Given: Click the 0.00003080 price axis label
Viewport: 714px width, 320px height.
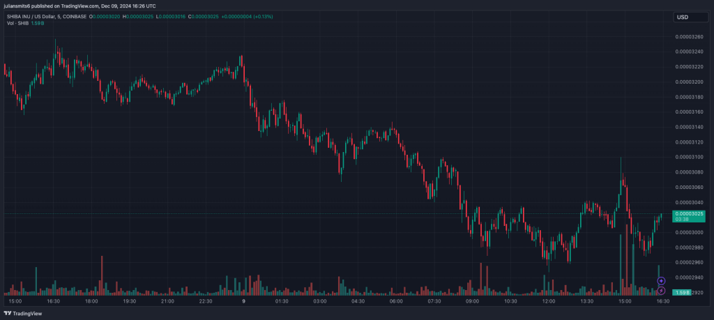Looking at the screenshot, I should [x=690, y=172].
